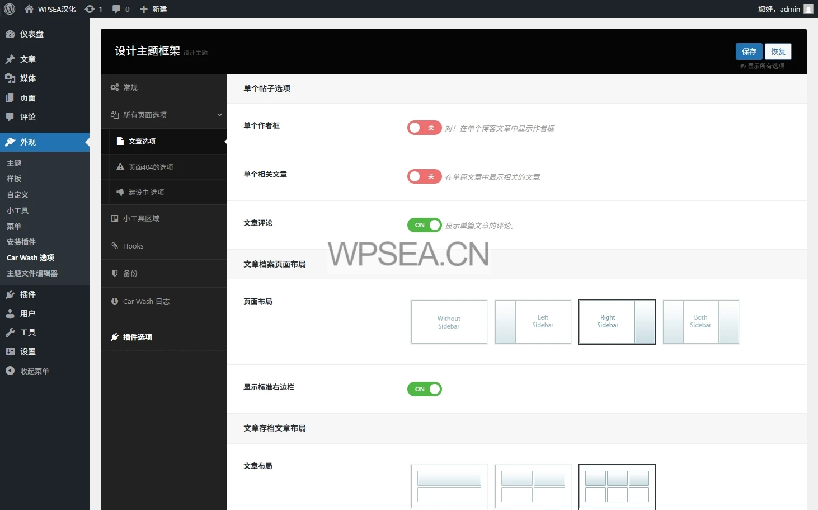Click the 常规 gears icon

pos(115,87)
